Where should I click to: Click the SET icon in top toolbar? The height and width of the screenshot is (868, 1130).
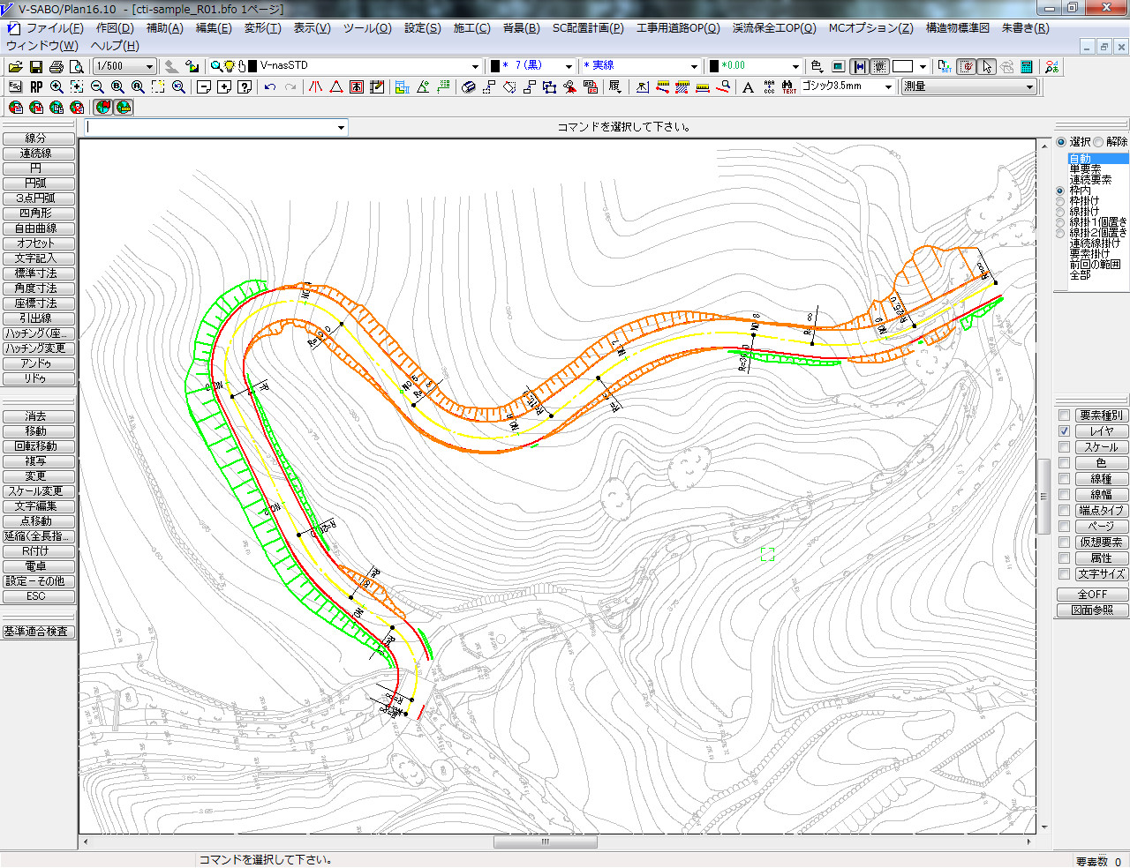pyautogui.click(x=945, y=66)
